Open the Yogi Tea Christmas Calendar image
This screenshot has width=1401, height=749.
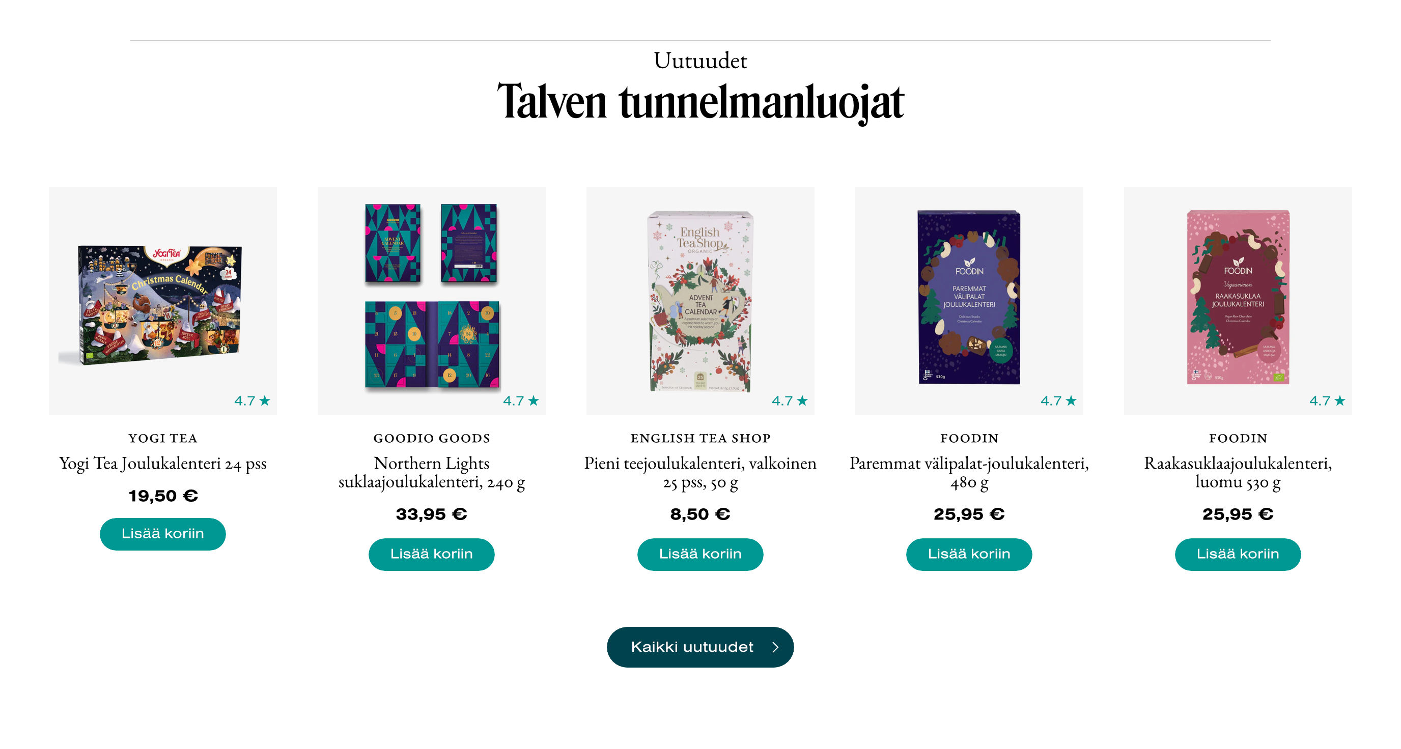pyautogui.click(x=162, y=301)
